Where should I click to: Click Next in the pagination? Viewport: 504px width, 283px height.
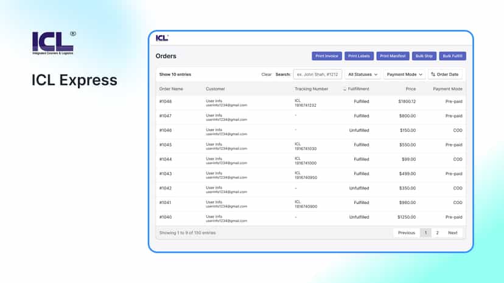pyautogui.click(x=453, y=233)
